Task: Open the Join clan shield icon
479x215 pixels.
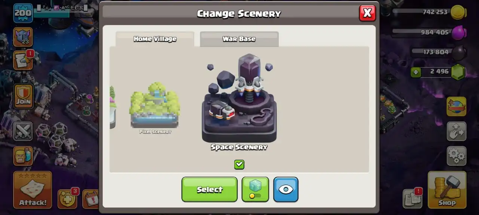Action: [x=23, y=96]
